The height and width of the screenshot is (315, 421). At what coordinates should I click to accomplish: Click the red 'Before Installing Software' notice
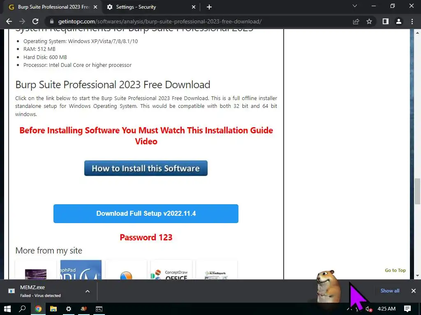[x=146, y=135]
